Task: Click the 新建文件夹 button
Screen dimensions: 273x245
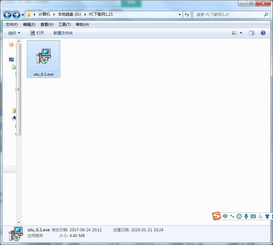Action: click(63, 33)
